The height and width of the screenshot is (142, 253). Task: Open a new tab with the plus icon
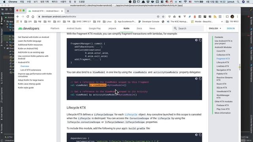point(68,11)
